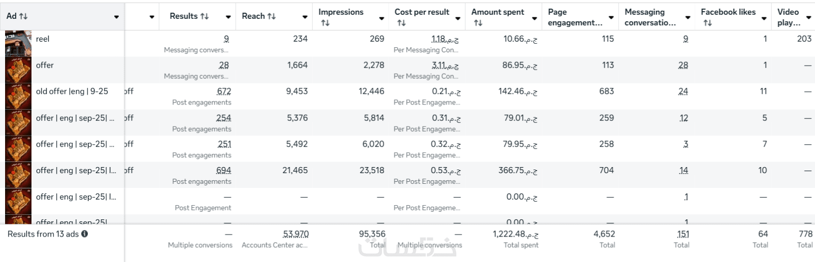Image resolution: width=815 pixels, height=262 pixels.
Task: Open the Messaging conversations column dropdown
Action: [x=688, y=17]
